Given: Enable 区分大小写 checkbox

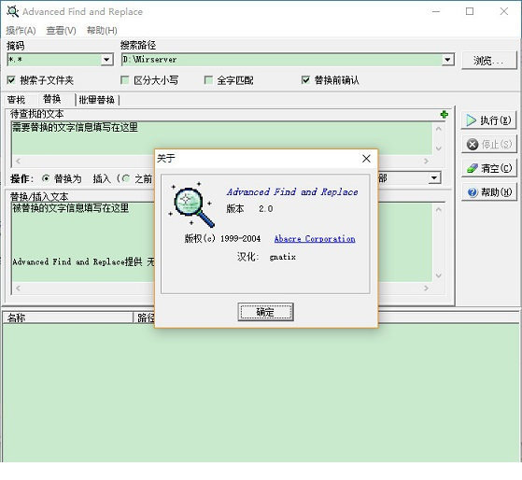Looking at the screenshot, I should point(125,80).
